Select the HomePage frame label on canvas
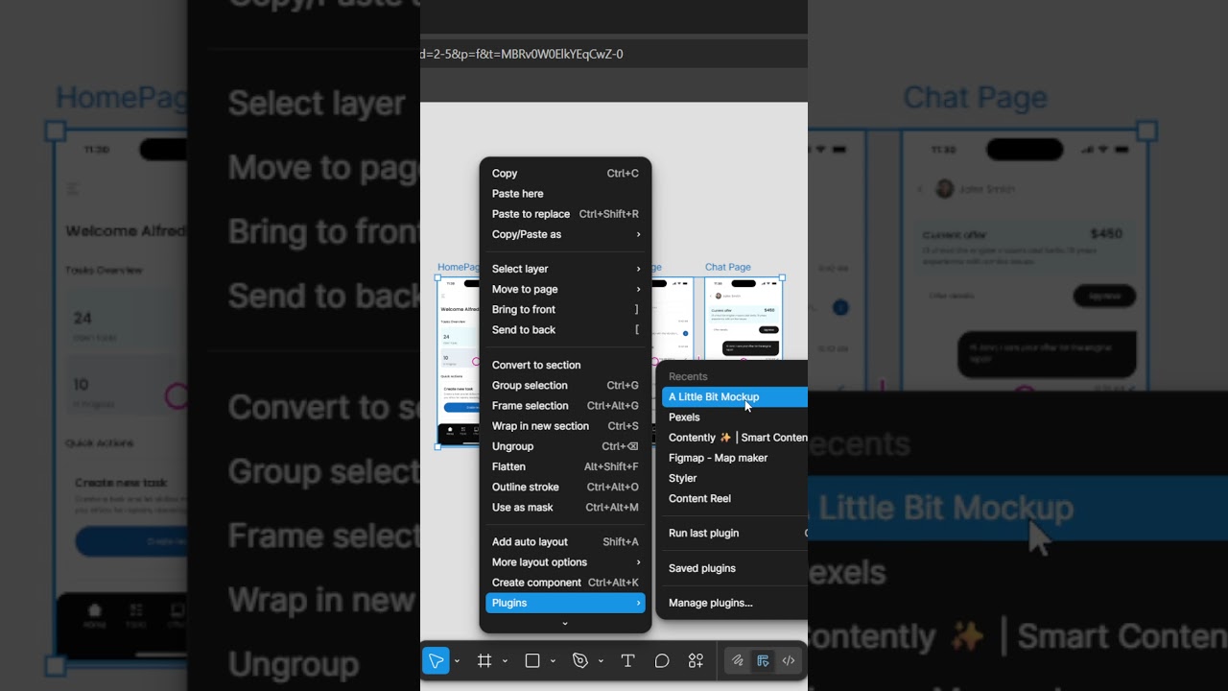 pyautogui.click(x=459, y=268)
